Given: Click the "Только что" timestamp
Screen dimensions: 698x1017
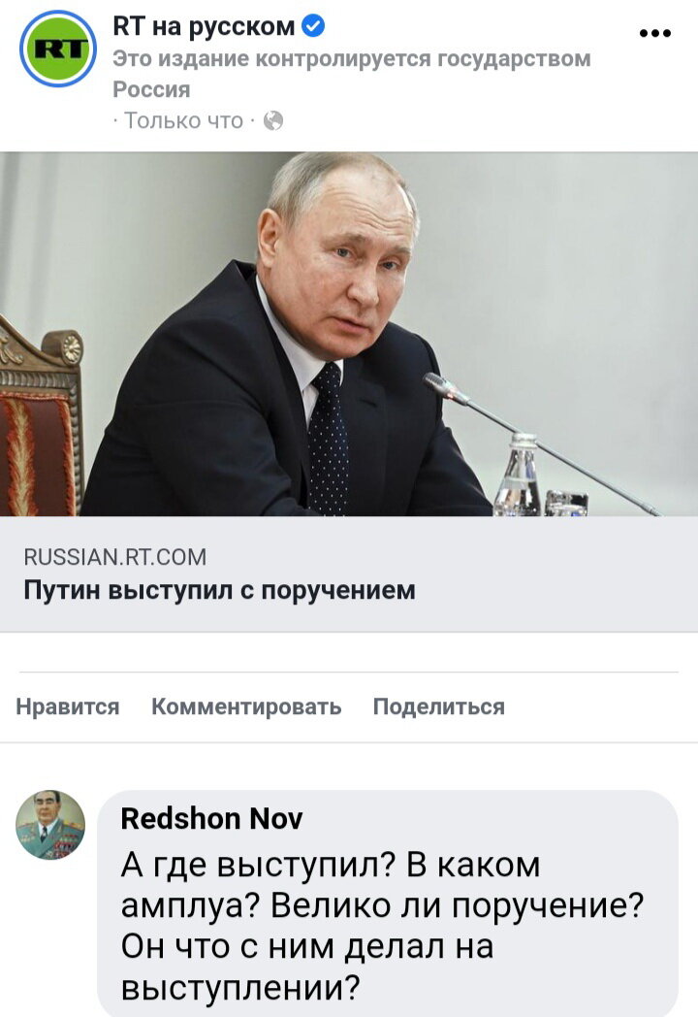Looking at the screenshot, I should coord(183,120).
